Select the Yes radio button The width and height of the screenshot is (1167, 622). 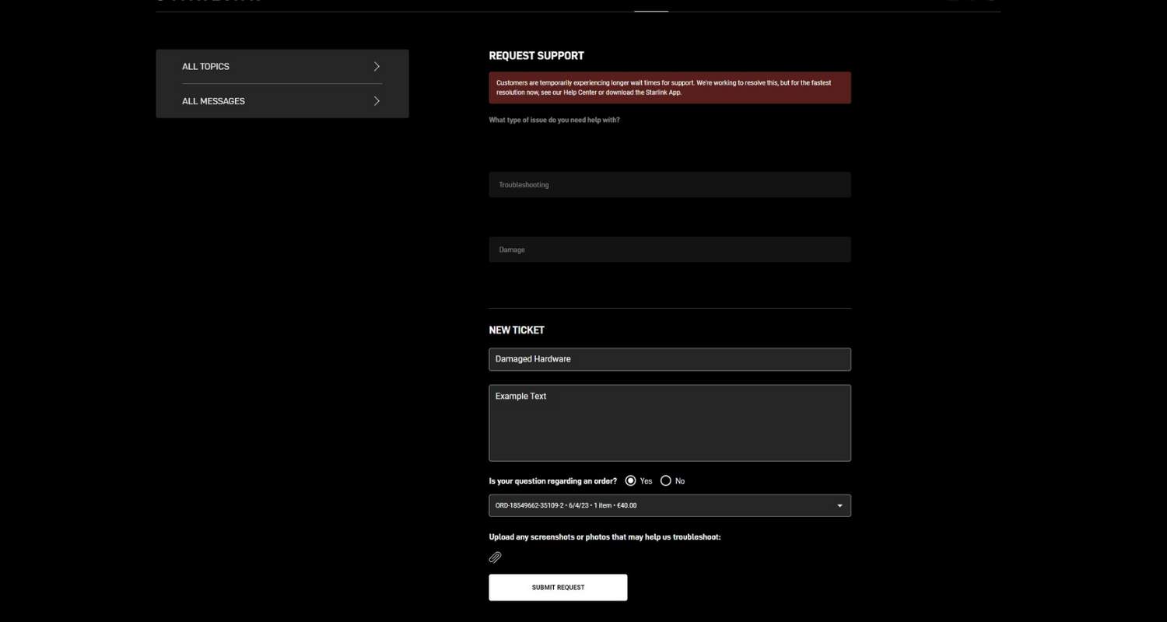tap(630, 481)
